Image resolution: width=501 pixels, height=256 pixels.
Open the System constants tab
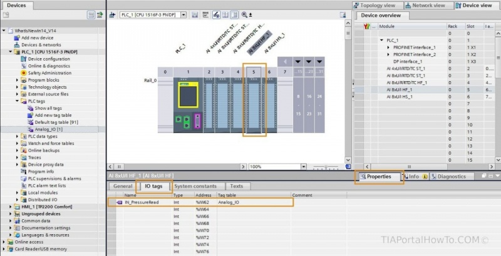click(x=195, y=186)
